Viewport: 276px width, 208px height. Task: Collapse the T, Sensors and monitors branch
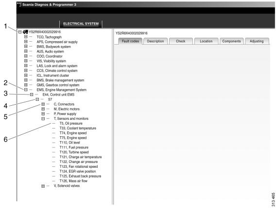[43, 119]
